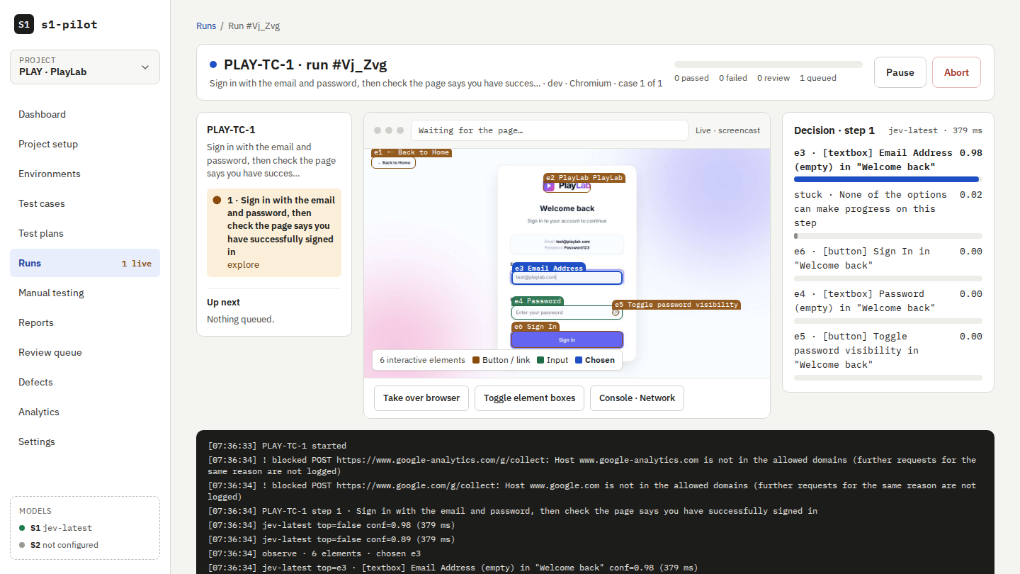This screenshot has height=574, width=1020.
Task: Open Settings in the sidebar
Action: [x=85, y=441]
